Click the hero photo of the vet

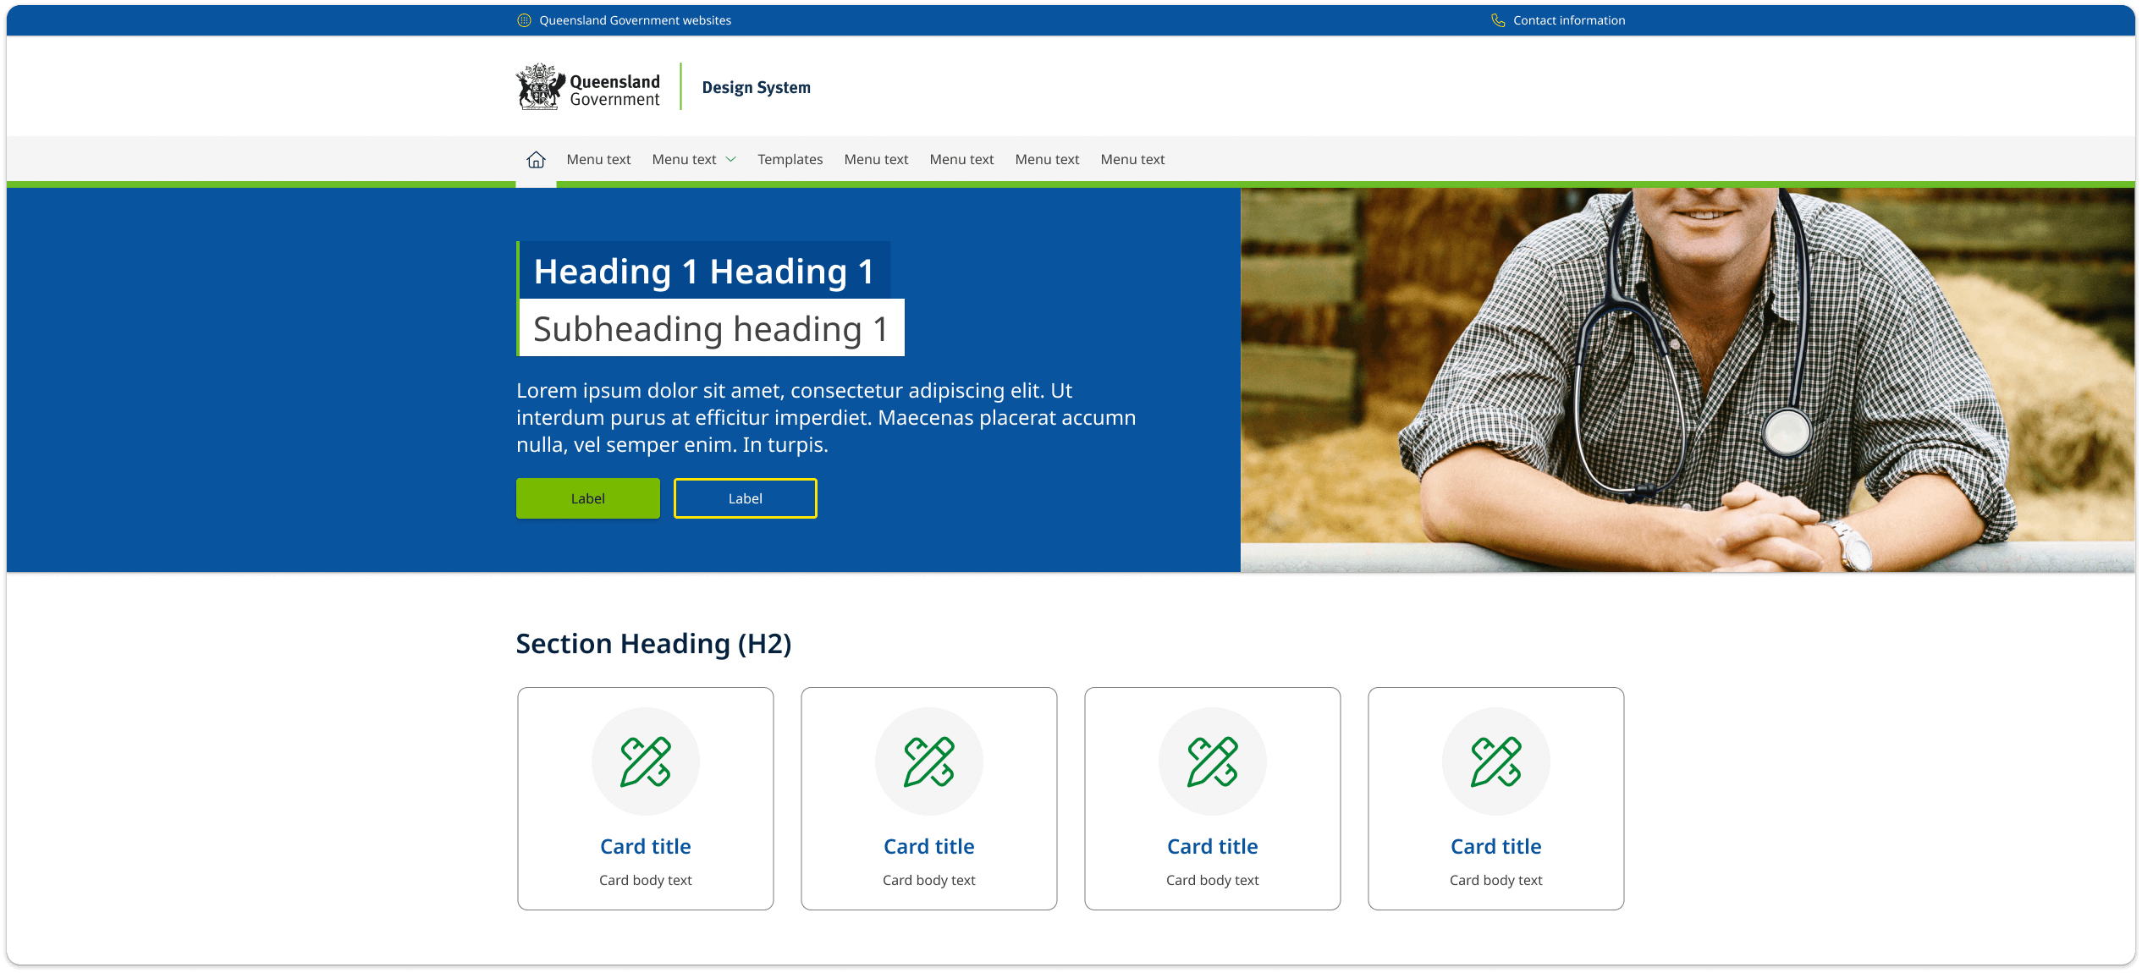(1688, 380)
